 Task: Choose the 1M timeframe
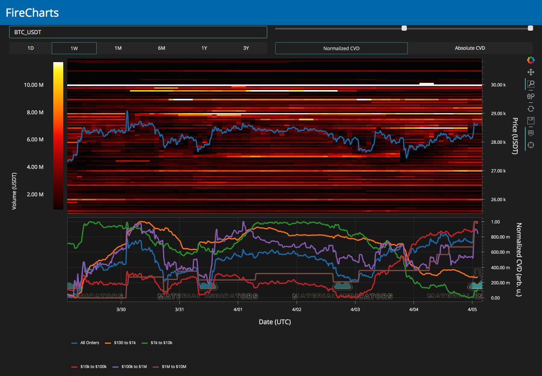(118, 48)
